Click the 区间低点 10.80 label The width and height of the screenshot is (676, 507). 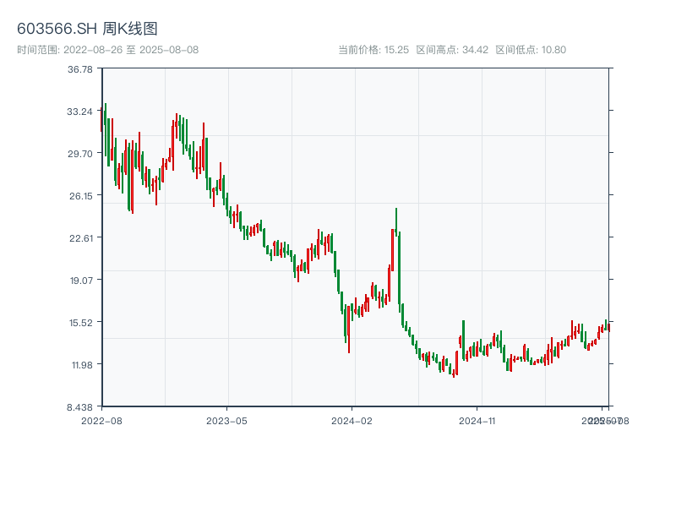point(531,50)
